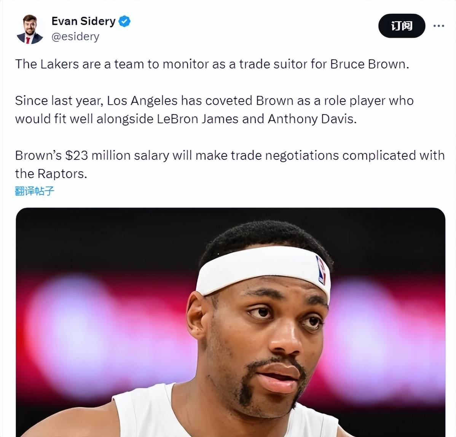This screenshot has height=437, width=456.
Task: Open the three-dot more options menu
Action: coord(438,26)
